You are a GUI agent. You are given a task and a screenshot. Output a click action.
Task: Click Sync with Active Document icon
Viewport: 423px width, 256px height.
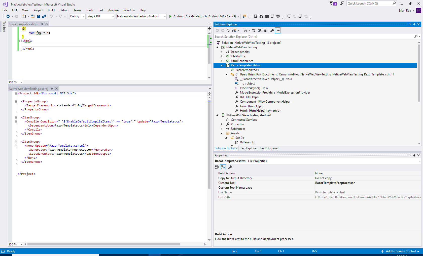click(254, 30)
